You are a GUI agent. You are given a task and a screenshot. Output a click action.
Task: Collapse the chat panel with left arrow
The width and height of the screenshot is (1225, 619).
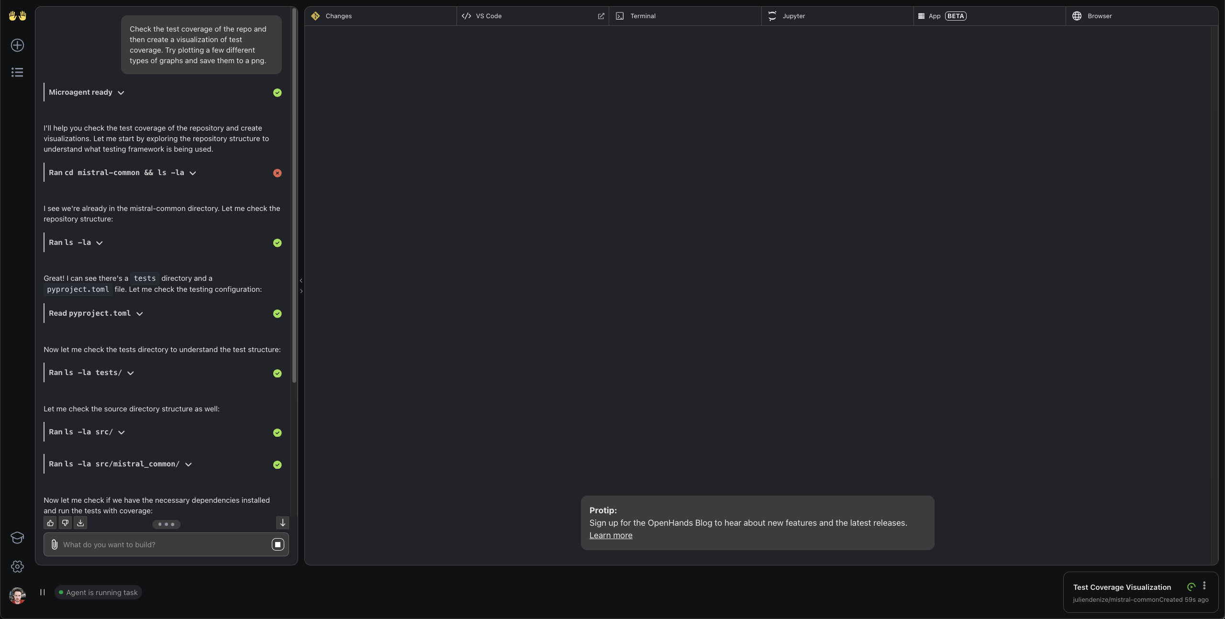(301, 280)
